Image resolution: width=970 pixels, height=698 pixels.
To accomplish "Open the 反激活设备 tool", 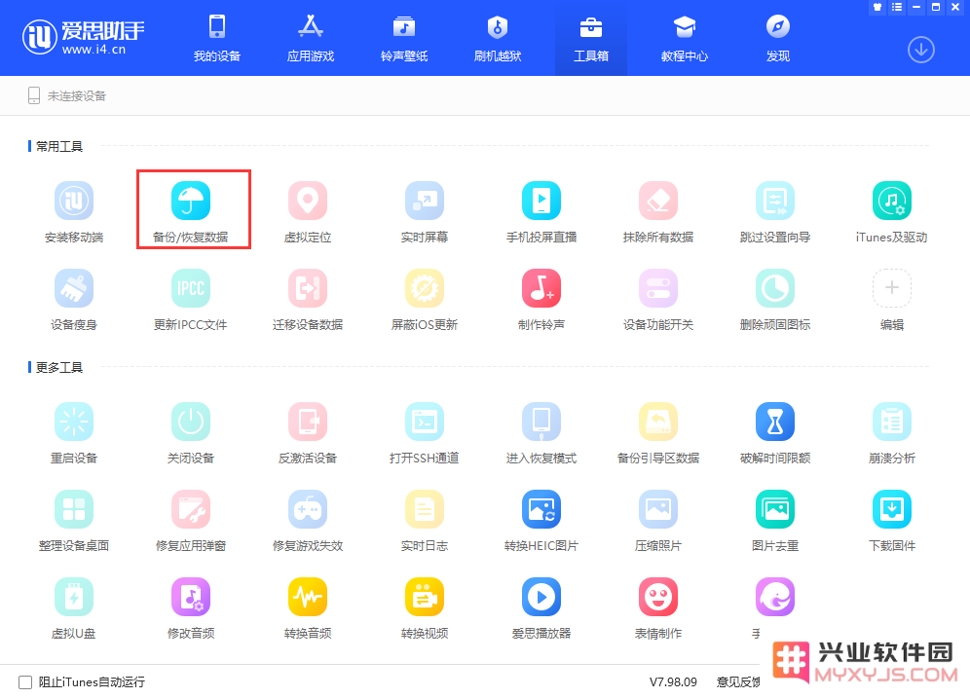I will tap(308, 433).
